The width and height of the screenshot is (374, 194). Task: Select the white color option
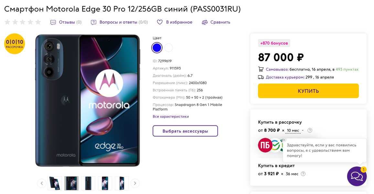click(x=169, y=48)
